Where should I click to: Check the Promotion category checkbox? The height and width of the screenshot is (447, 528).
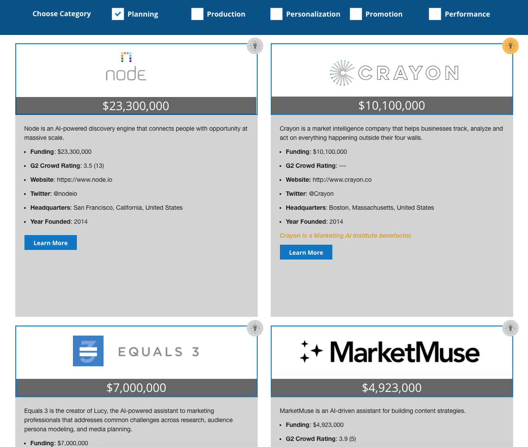coord(356,14)
